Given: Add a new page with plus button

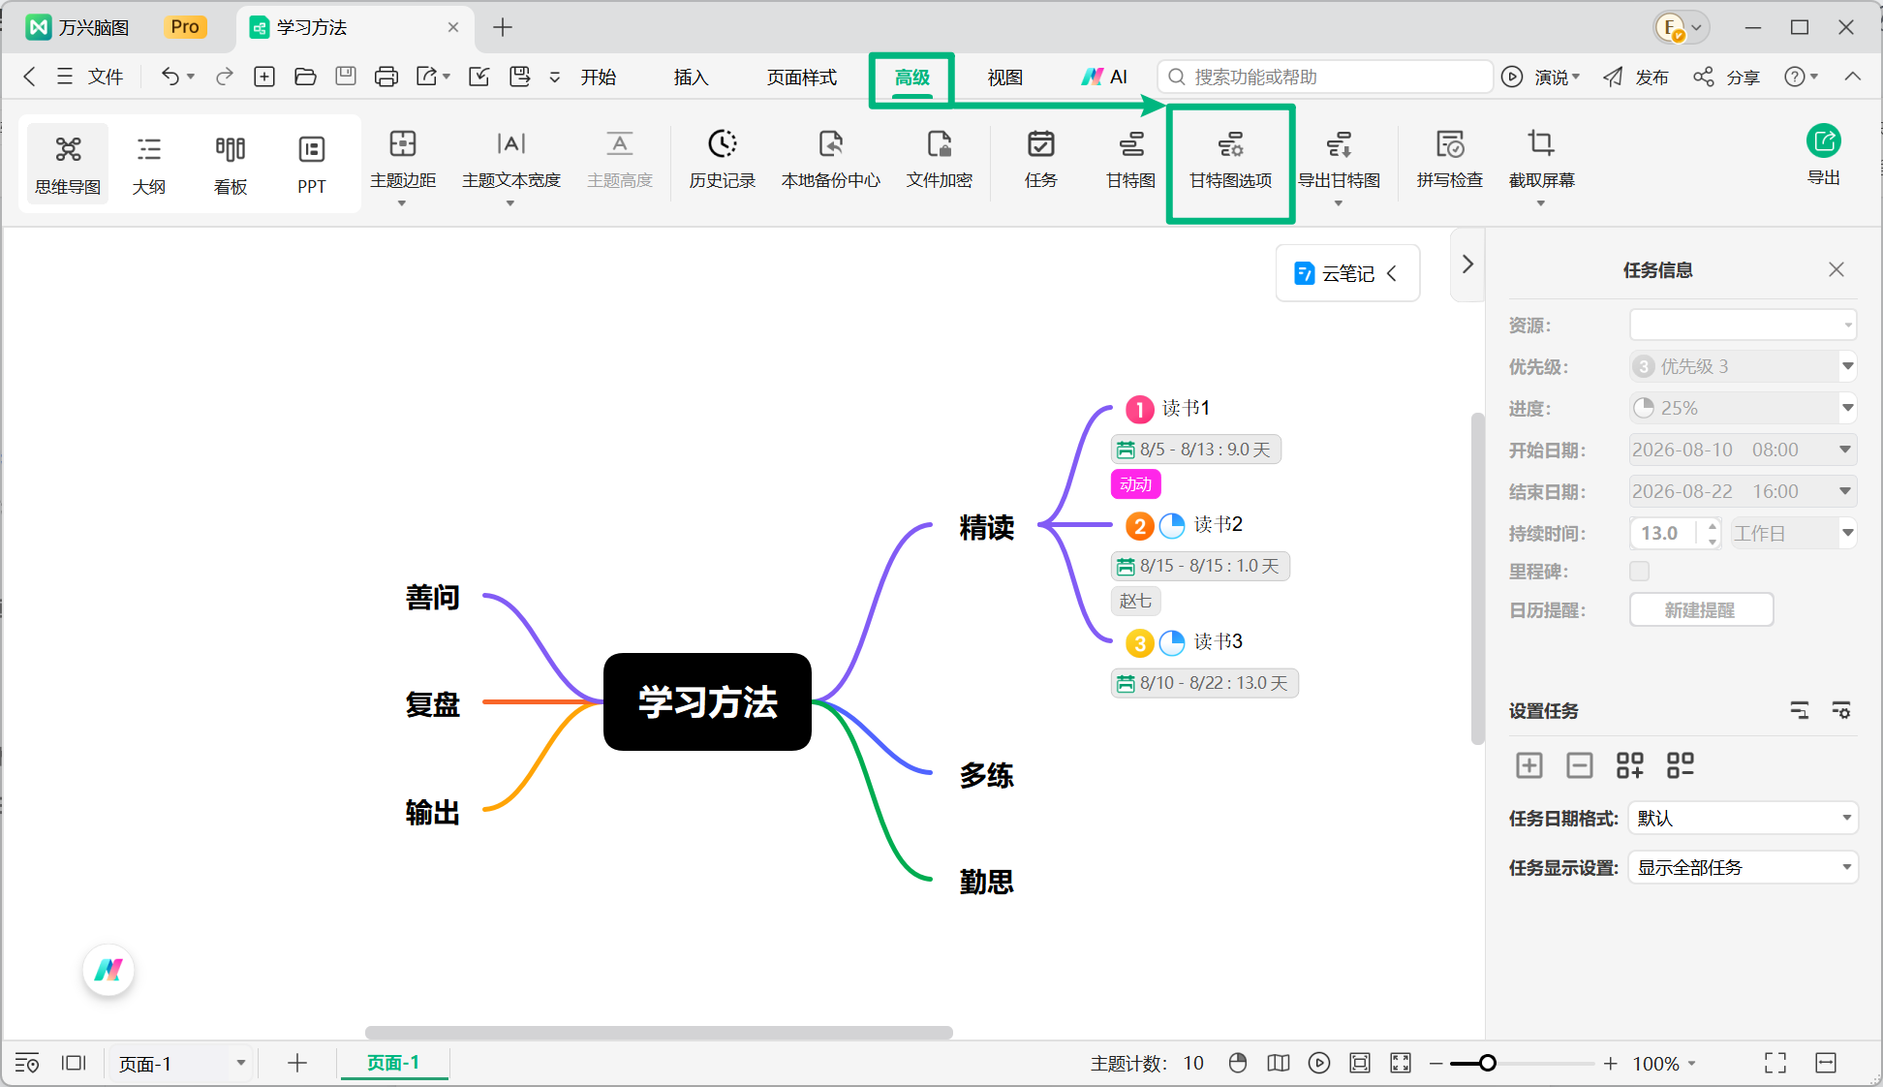Looking at the screenshot, I should (297, 1063).
